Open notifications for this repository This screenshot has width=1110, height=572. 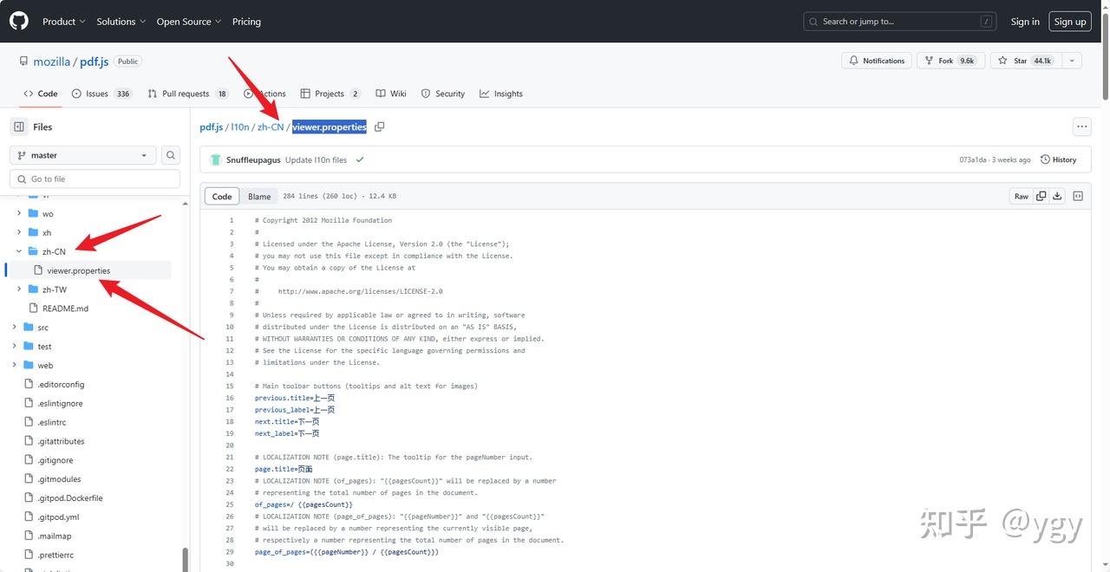pyautogui.click(x=876, y=61)
